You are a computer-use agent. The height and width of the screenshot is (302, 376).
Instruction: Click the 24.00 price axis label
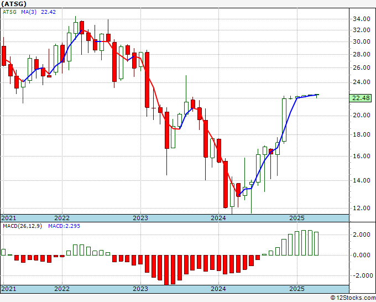coord(361,82)
